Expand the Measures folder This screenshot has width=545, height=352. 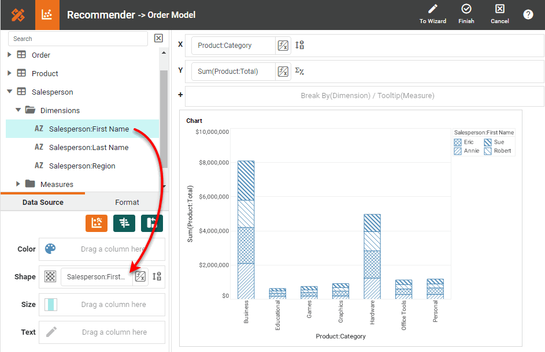point(18,185)
